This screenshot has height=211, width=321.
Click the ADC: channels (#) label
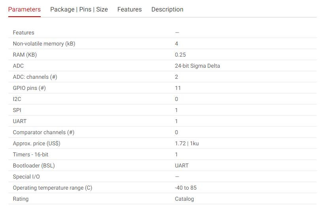tap(35, 77)
